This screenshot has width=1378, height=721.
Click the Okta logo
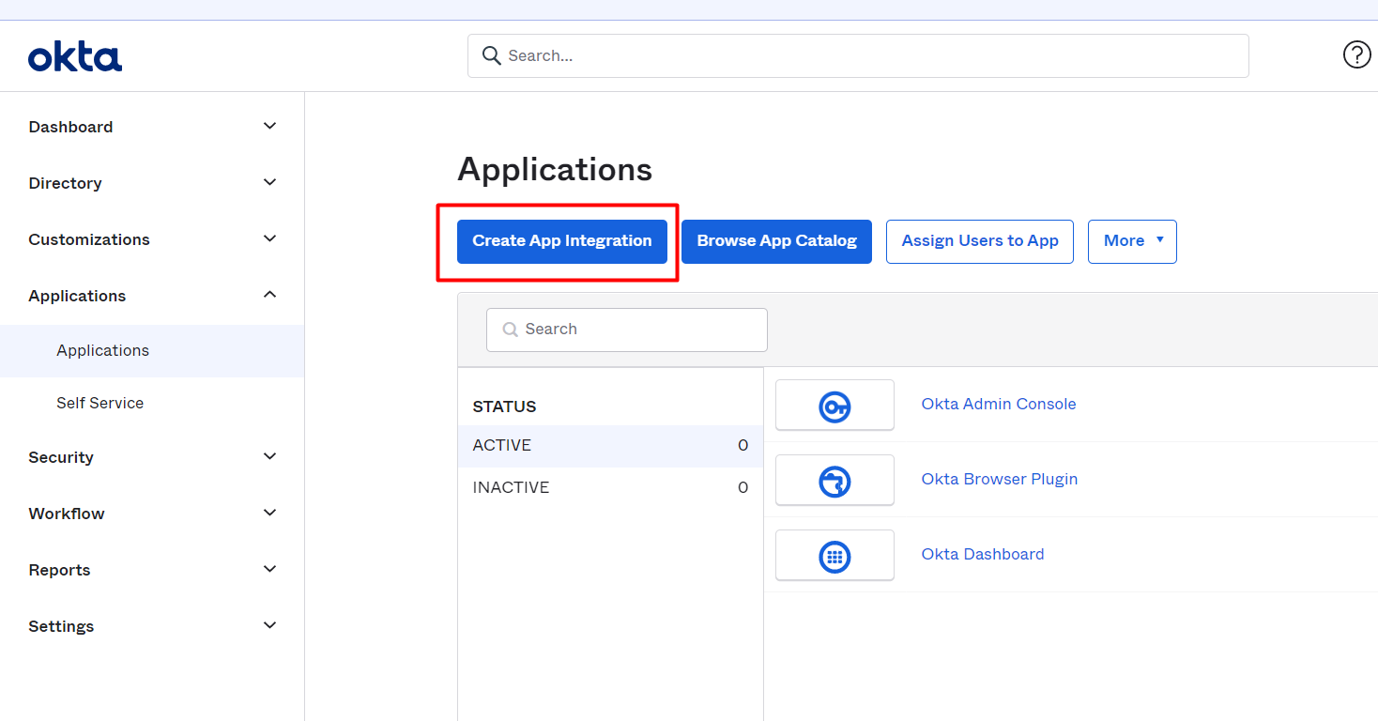pyautogui.click(x=75, y=57)
